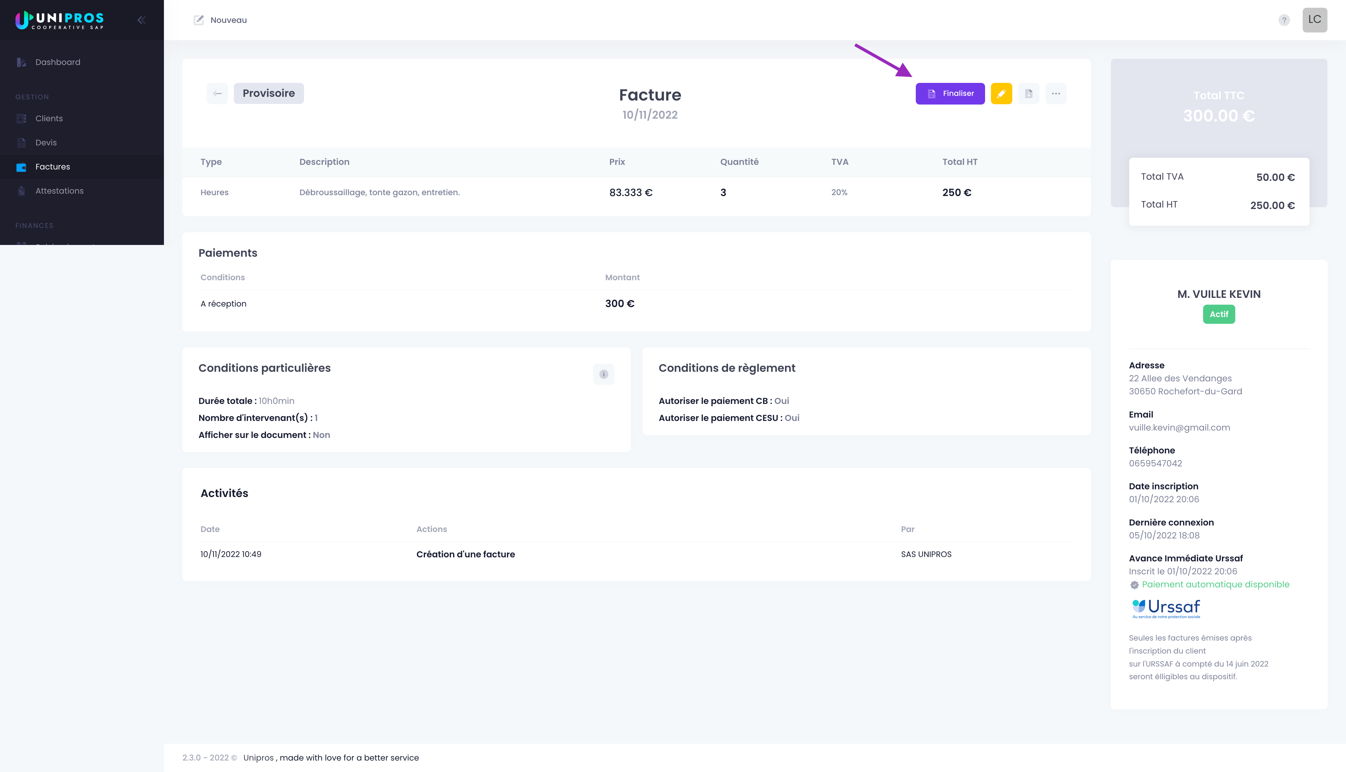The image size is (1346, 772).
Task: Open the LC user avatar menu
Action: click(x=1314, y=20)
